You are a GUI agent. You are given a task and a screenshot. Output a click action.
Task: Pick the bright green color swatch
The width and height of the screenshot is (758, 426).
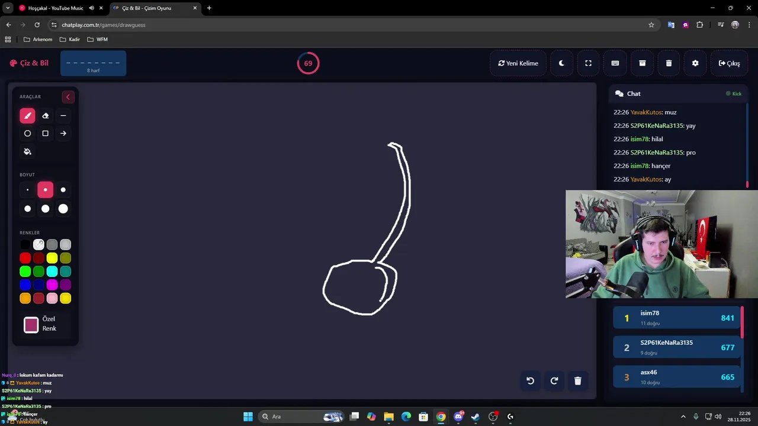[x=25, y=272]
